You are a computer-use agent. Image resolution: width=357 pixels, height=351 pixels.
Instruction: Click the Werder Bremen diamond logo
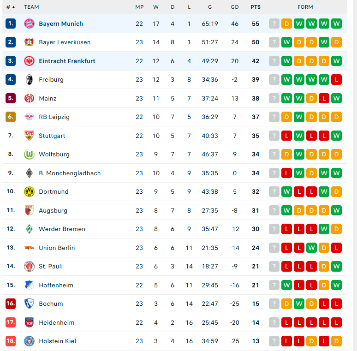(x=29, y=229)
